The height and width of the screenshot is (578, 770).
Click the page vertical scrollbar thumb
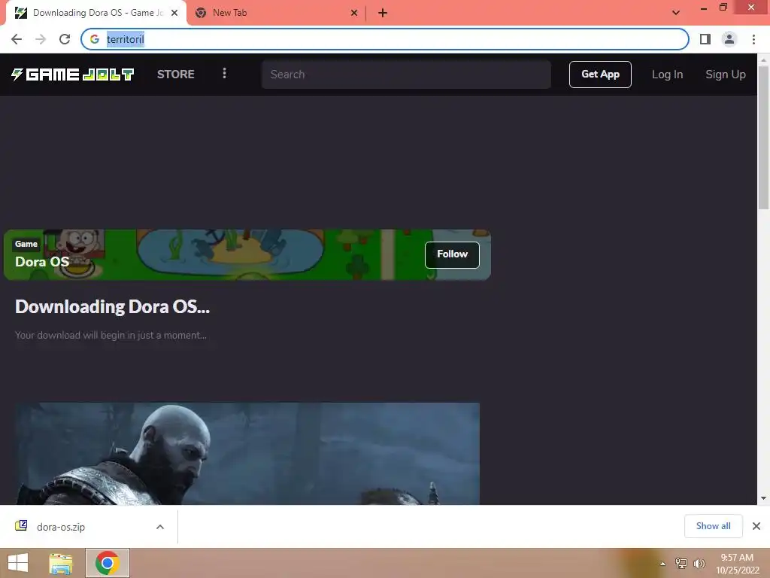click(x=763, y=138)
